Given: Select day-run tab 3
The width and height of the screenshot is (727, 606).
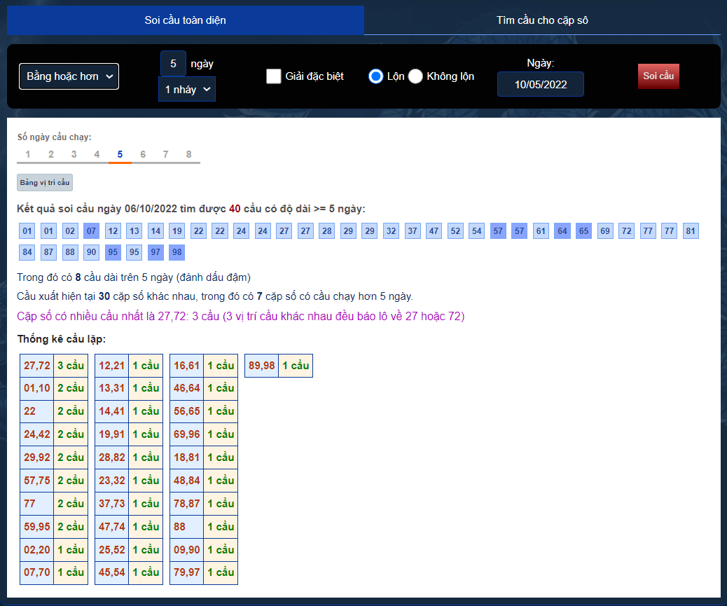Looking at the screenshot, I should (x=74, y=154).
